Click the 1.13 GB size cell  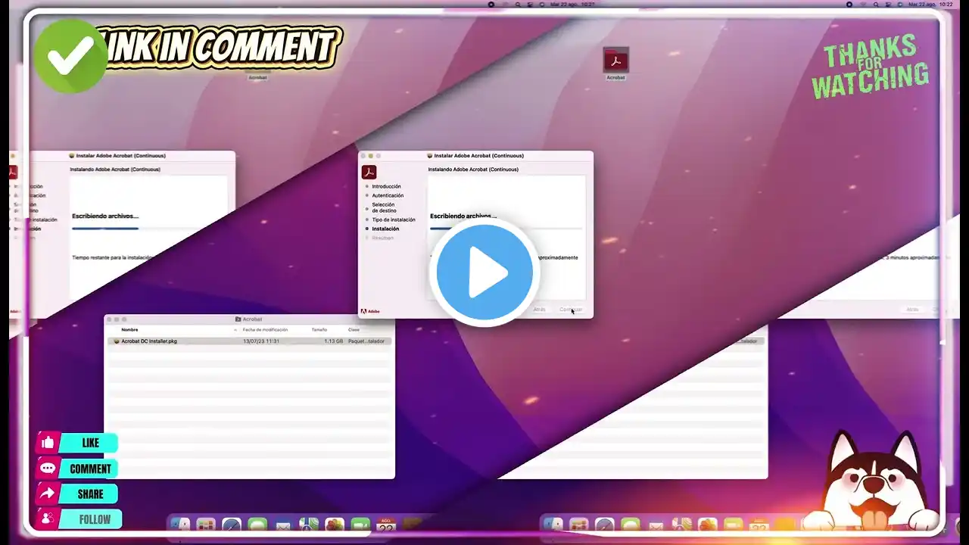tap(334, 341)
